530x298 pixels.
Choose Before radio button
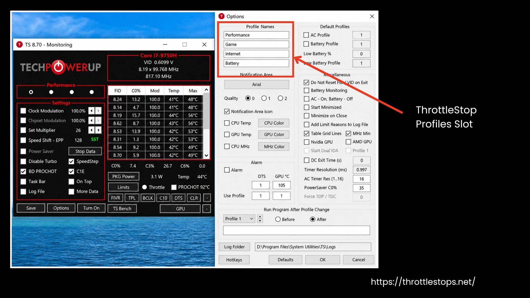[278, 219]
